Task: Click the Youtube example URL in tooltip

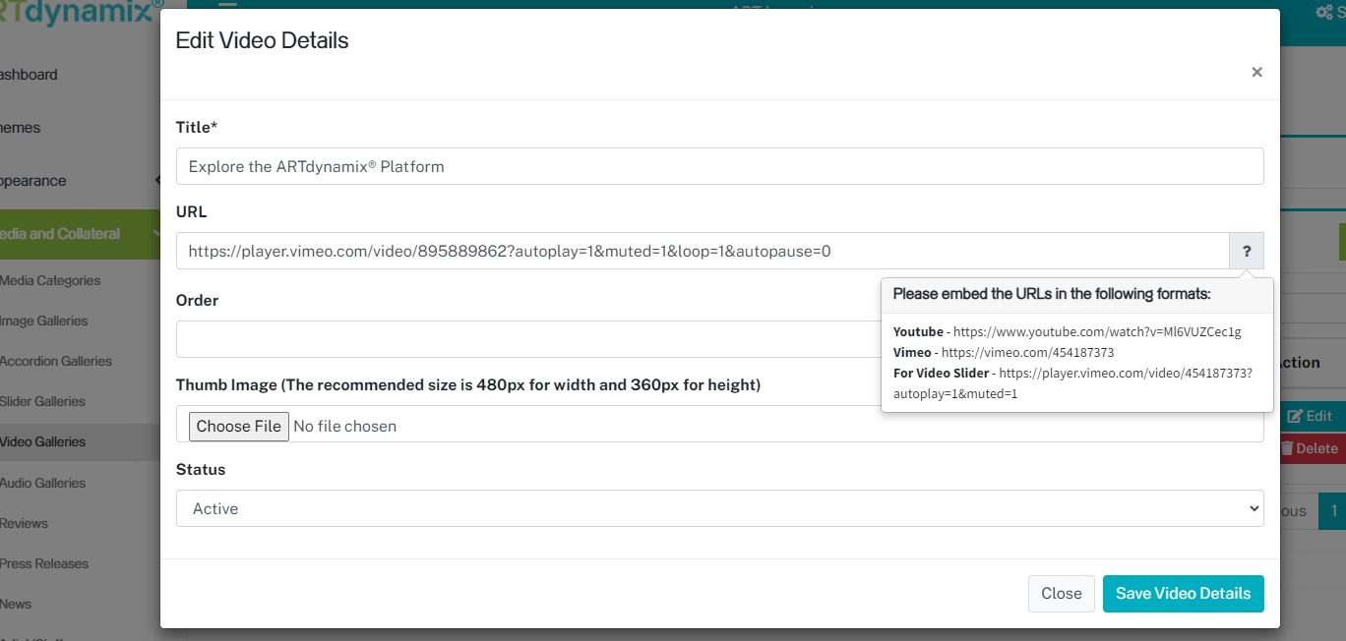Action: pyautogui.click(x=1097, y=332)
